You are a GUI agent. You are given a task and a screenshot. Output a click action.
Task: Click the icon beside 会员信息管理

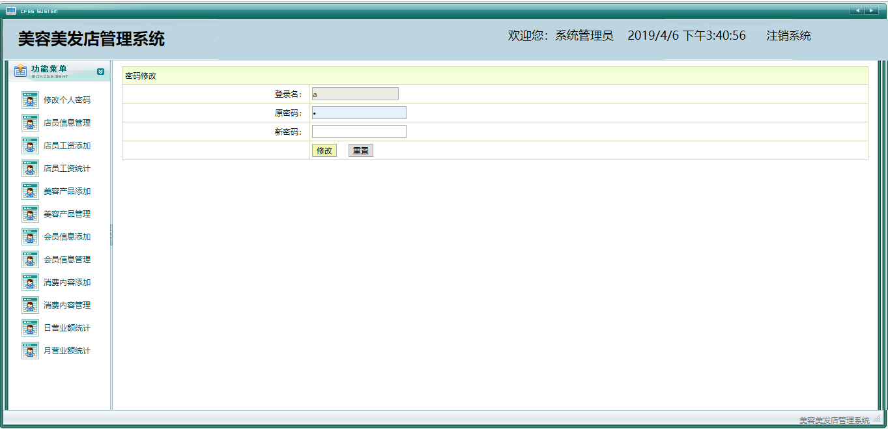click(30, 259)
